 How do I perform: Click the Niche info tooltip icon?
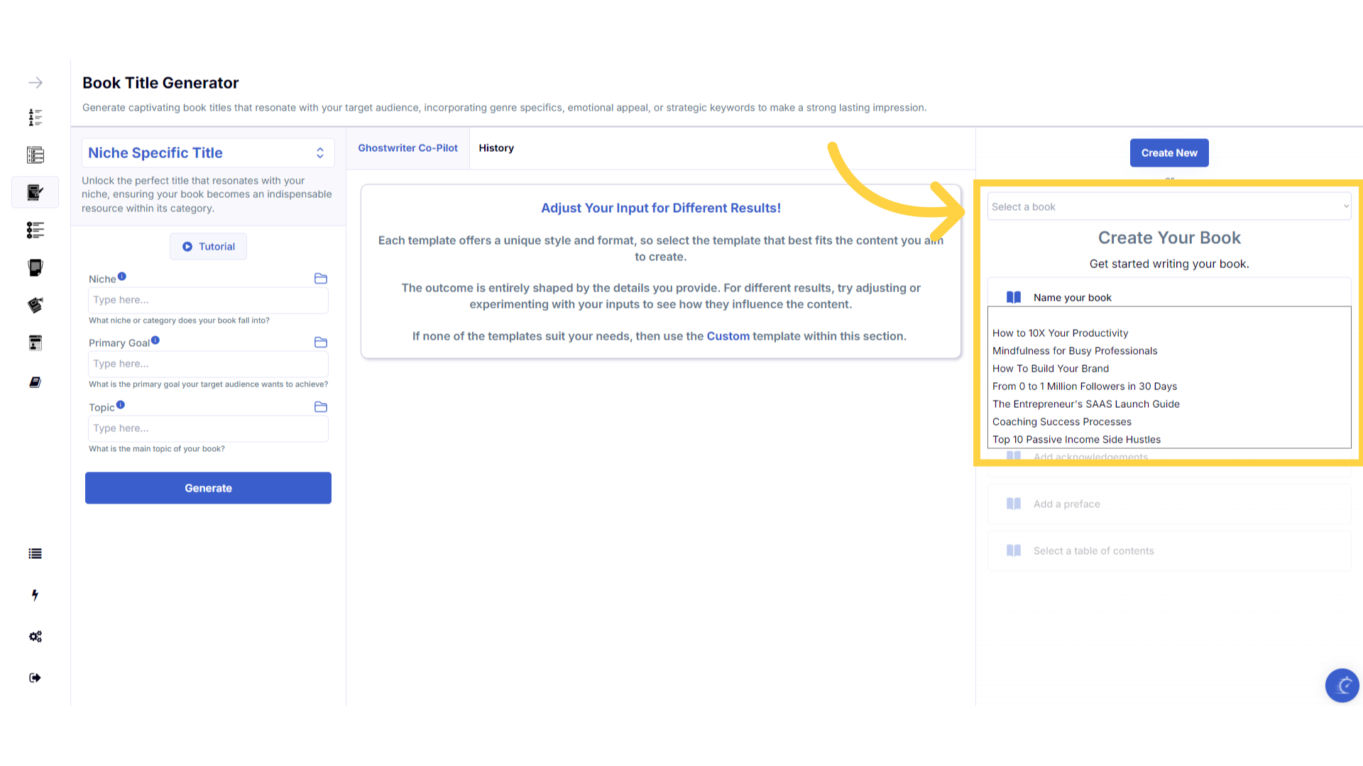(122, 277)
